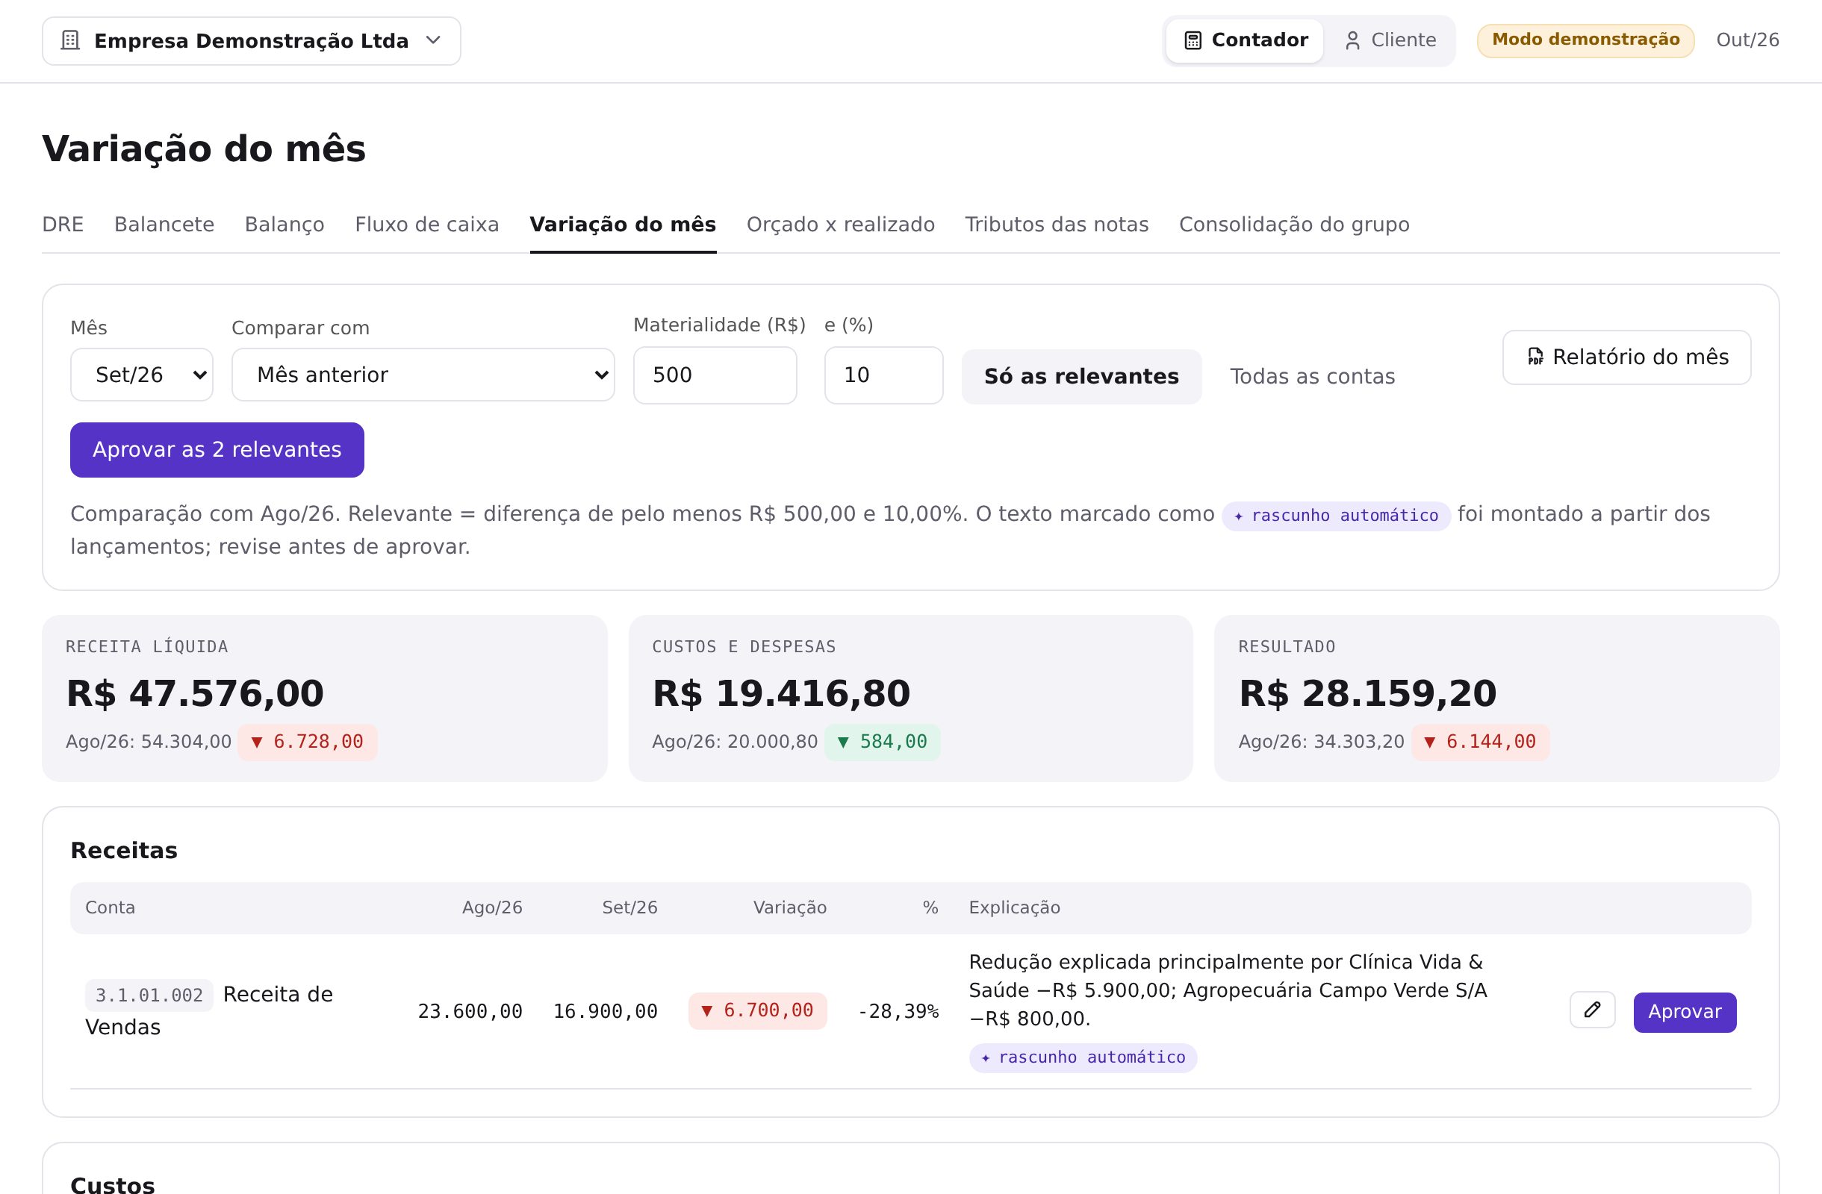Screen dimensions: 1822x1194
Task: Click the building icon beside Empresa Demonstração Ltda
Action: [70, 40]
